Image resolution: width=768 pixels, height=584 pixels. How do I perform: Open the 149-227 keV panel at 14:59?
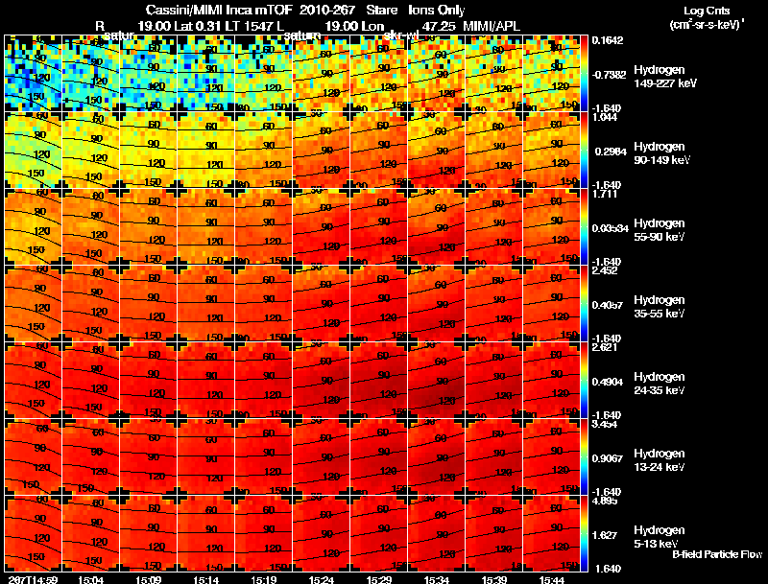click(33, 74)
